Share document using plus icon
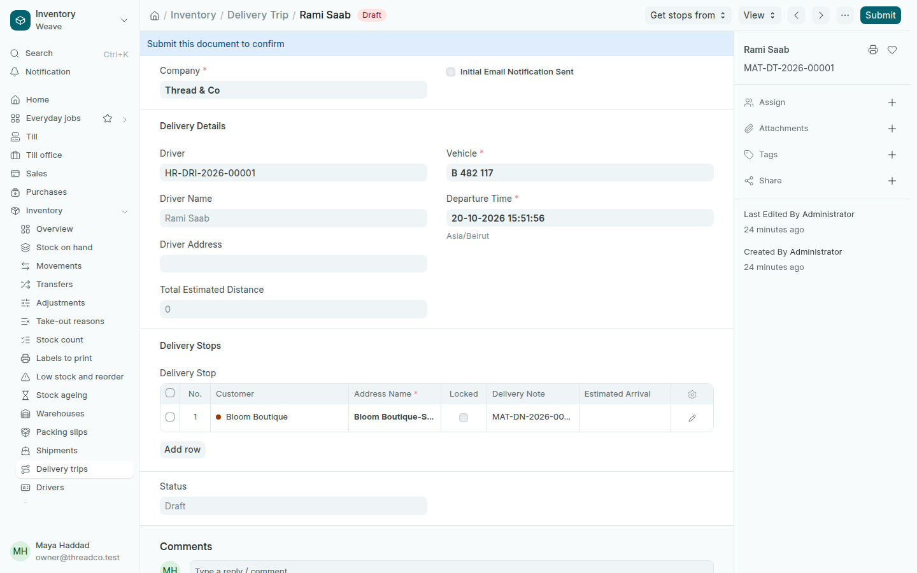This screenshot has width=917, height=573. [x=892, y=181]
